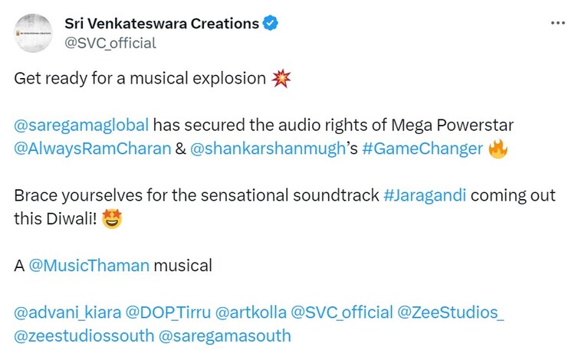Visit the @advani_kiara profile mention
Image resolution: width=575 pixels, height=350 pixels.
(66, 312)
